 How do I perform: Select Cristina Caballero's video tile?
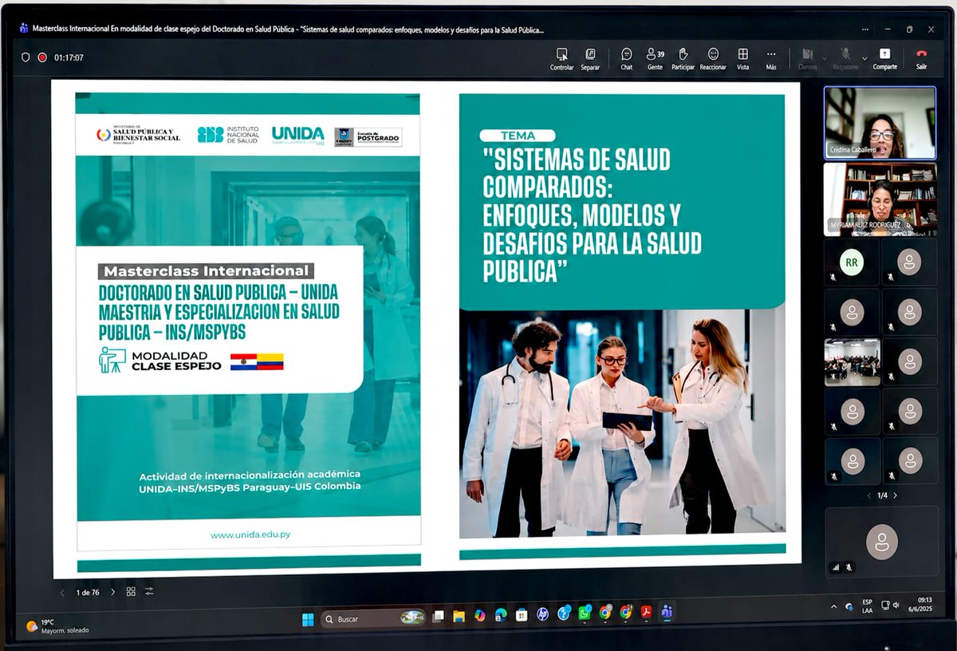point(880,122)
